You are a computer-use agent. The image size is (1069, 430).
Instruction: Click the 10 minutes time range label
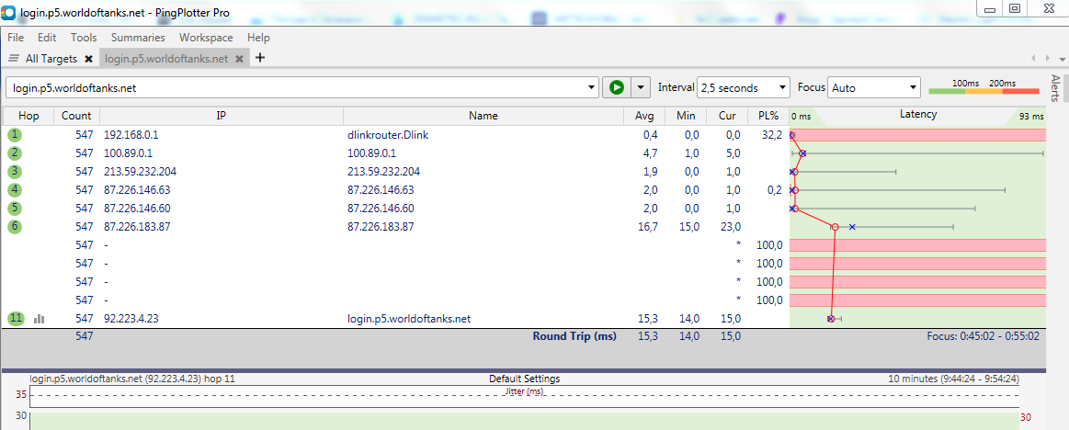[x=953, y=379]
